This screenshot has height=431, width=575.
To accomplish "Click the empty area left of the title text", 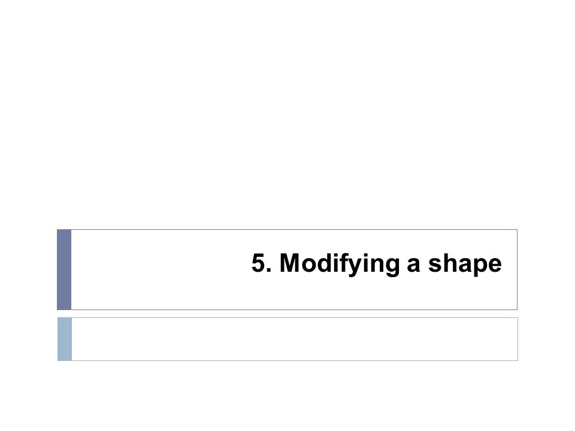I will coord(161,264).
